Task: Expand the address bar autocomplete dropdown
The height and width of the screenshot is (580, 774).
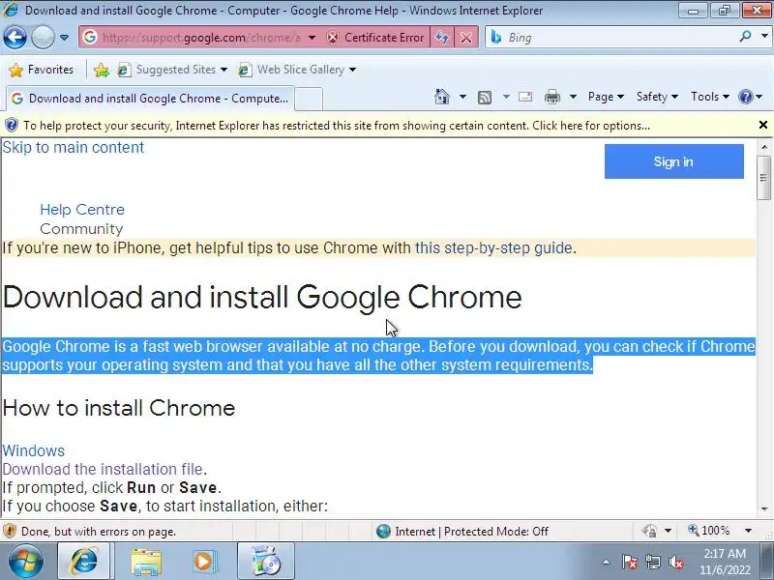Action: coord(312,38)
